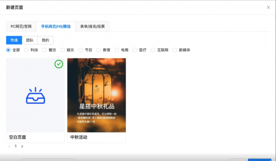Filter templates by 电商
The width and height of the screenshot is (276, 161).
pyautogui.click(x=117, y=50)
